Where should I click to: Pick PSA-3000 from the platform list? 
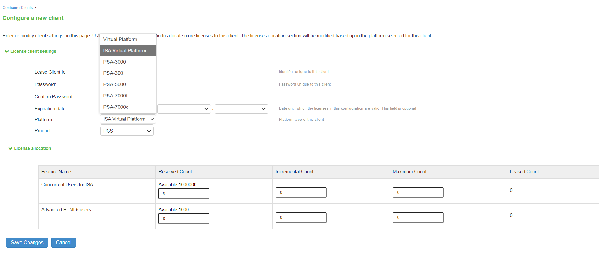coord(128,62)
